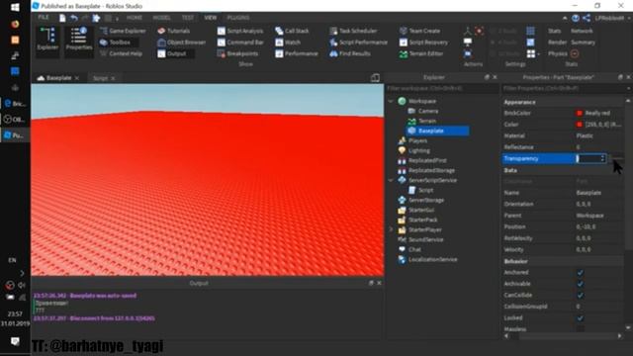
Task: Click the New file icon
Action: [62, 18]
